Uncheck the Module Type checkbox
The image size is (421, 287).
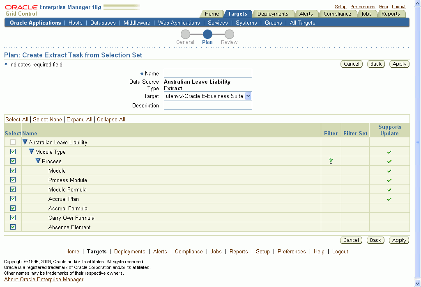point(13,151)
